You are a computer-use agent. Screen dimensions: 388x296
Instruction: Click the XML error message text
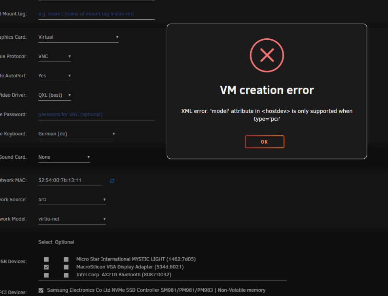pos(267,115)
